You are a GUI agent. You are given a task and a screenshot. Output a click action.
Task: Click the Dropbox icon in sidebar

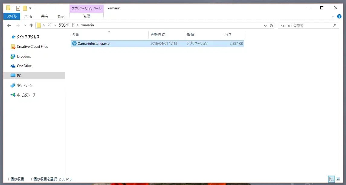pyautogui.click(x=13, y=56)
